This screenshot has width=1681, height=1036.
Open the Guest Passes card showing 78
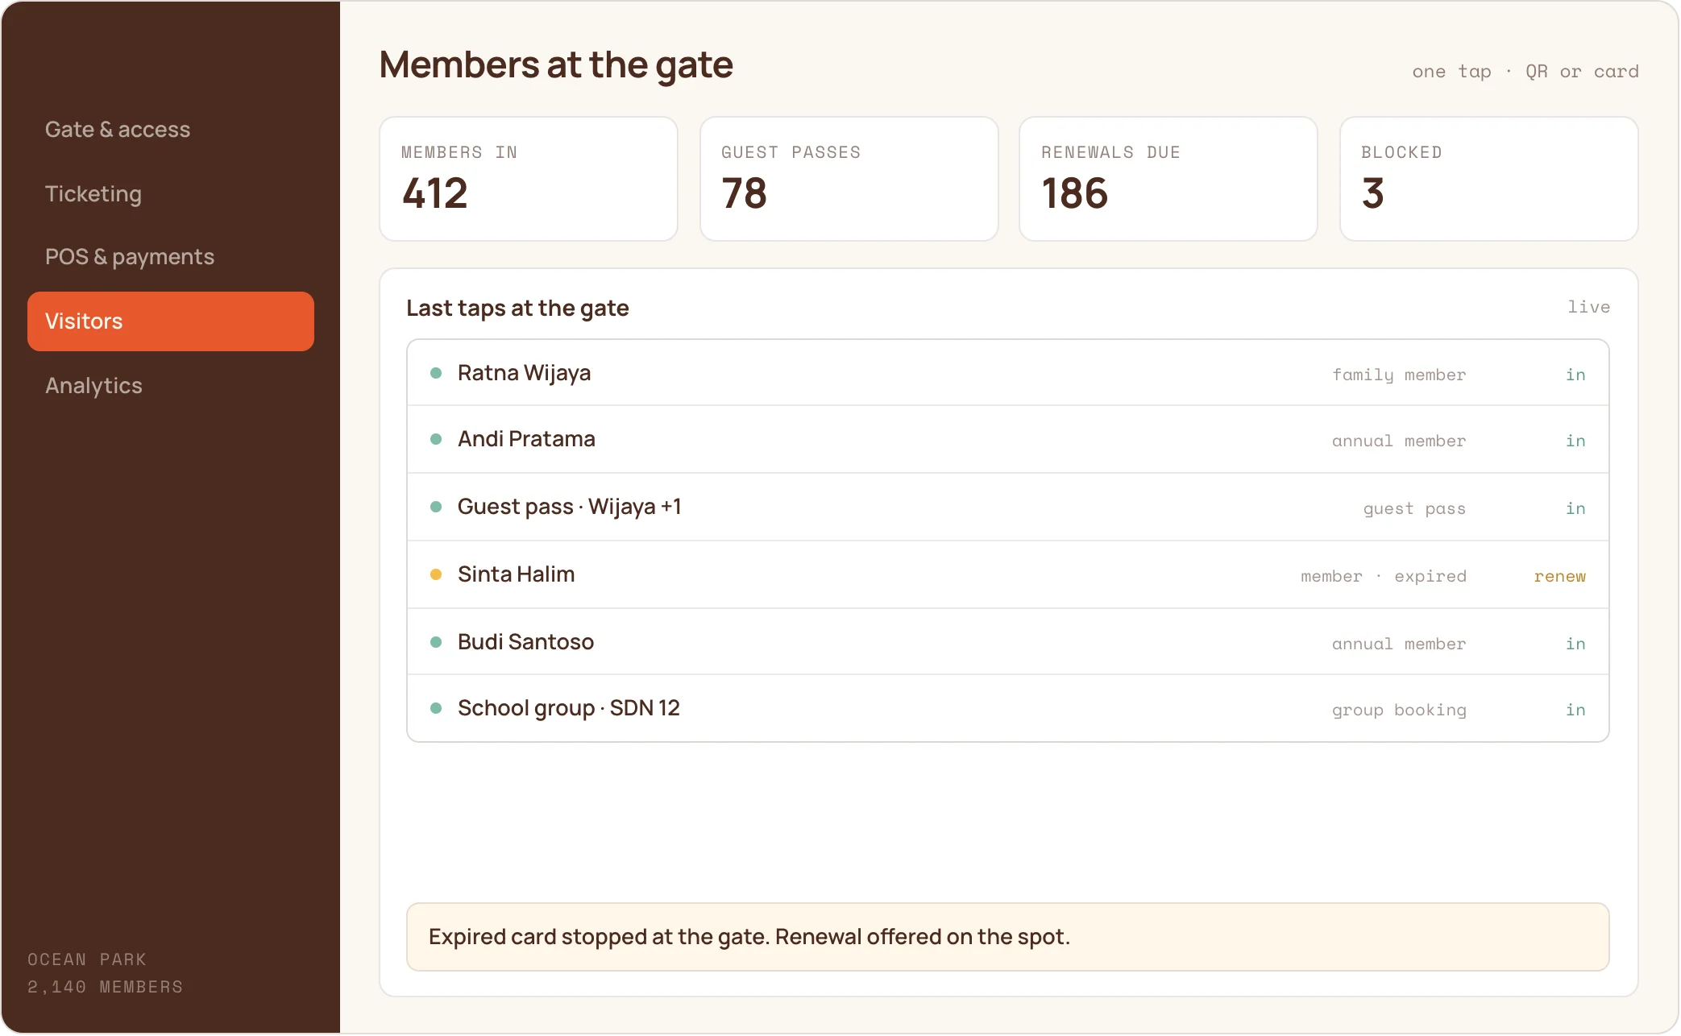point(849,179)
